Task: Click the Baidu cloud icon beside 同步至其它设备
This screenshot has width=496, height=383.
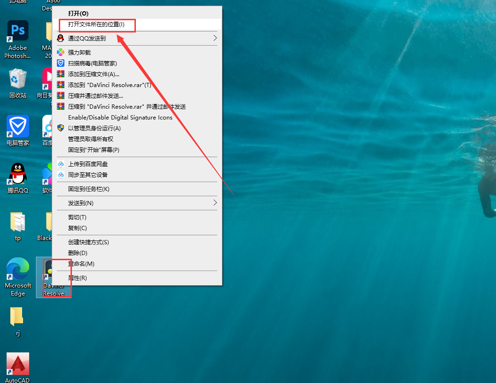Action: click(x=61, y=175)
